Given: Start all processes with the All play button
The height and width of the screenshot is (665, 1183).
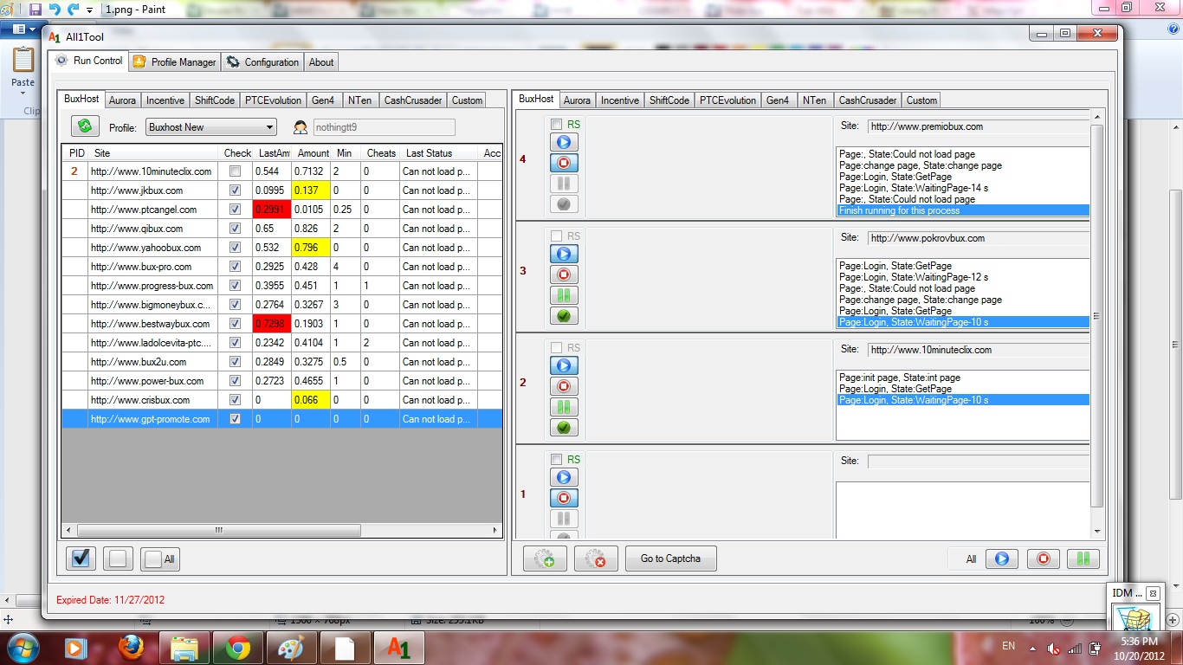Looking at the screenshot, I should click(1002, 558).
